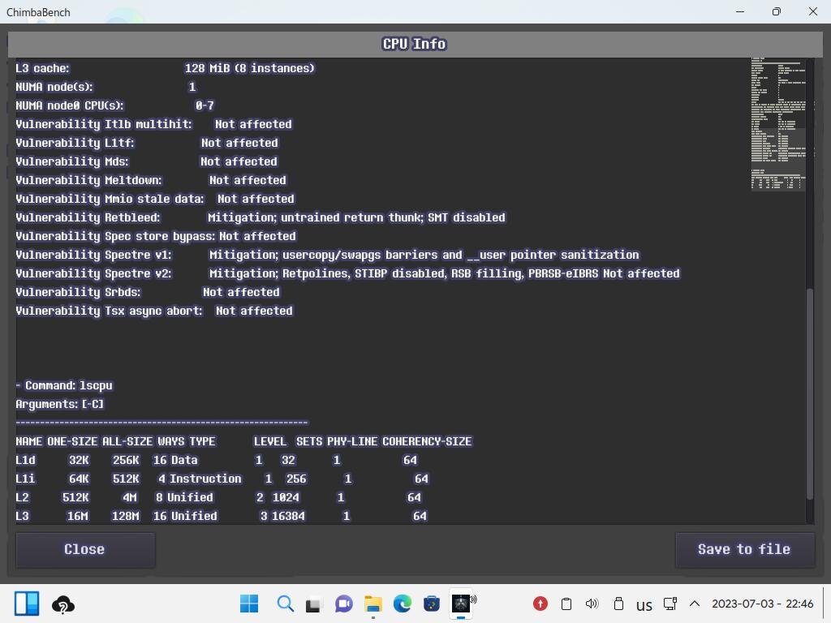This screenshot has width=831, height=623.
Task: Expand the hidden system tray icons
Action: click(x=695, y=604)
